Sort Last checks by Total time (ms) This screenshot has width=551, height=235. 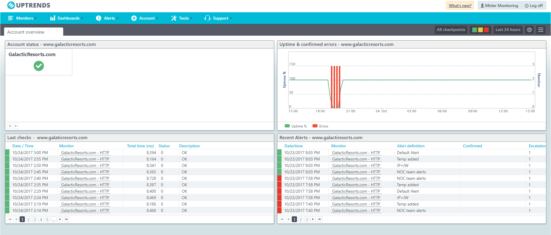pyautogui.click(x=140, y=146)
